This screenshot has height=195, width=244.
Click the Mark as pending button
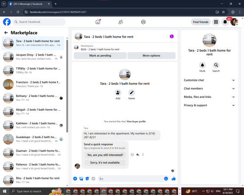tap(100, 56)
